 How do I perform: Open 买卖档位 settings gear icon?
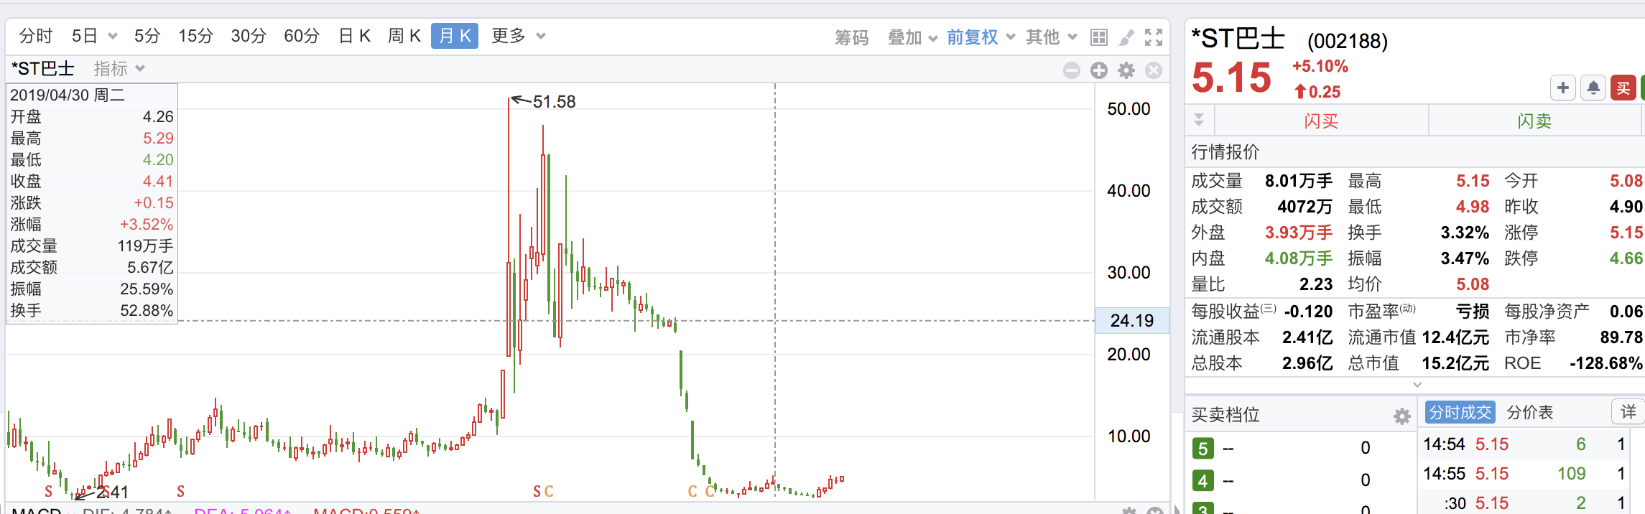[1401, 416]
